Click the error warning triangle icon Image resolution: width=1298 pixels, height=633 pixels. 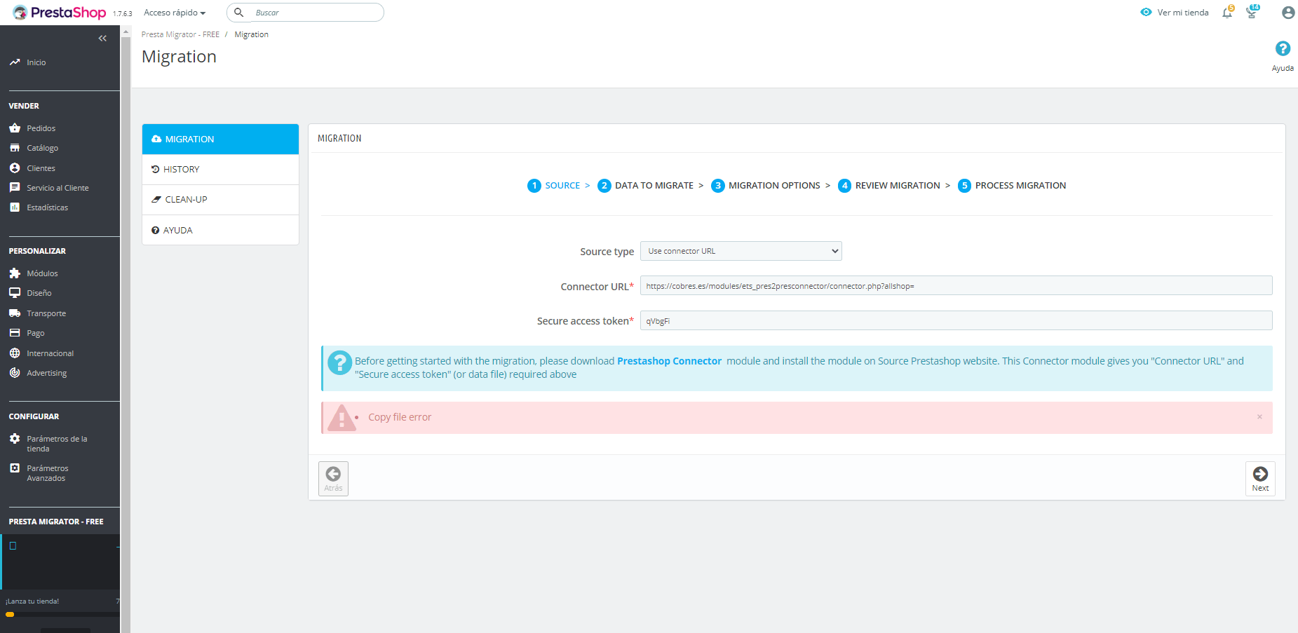(x=342, y=418)
